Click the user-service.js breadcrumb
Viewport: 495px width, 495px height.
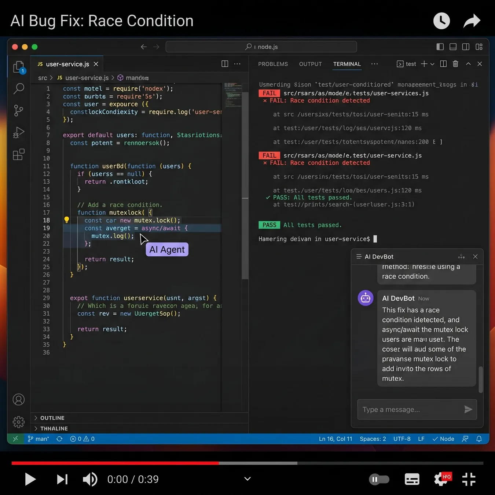coord(87,78)
